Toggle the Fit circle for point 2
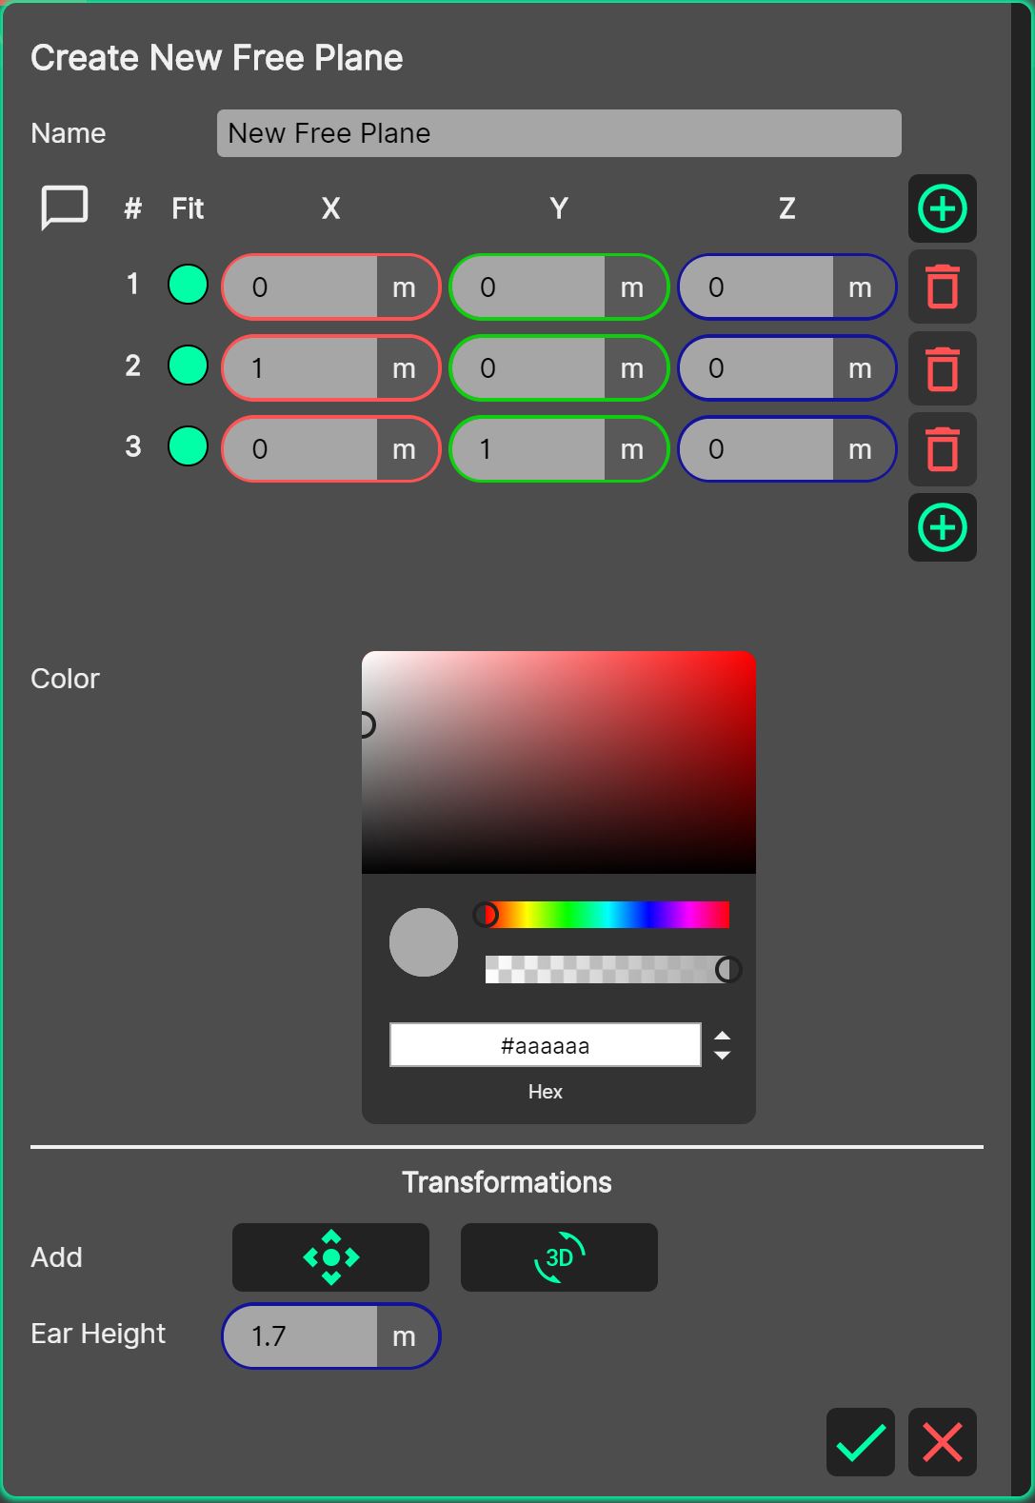 click(188, 366)
